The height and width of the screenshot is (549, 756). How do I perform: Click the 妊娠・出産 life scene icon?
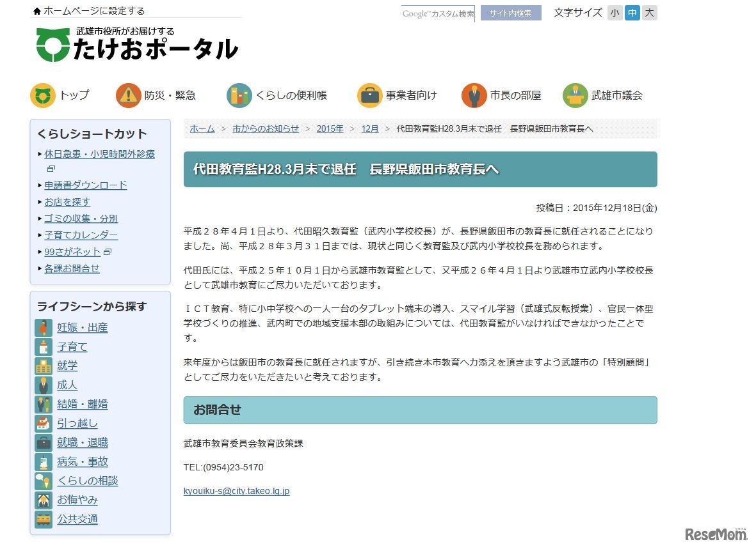pos(43,327)
